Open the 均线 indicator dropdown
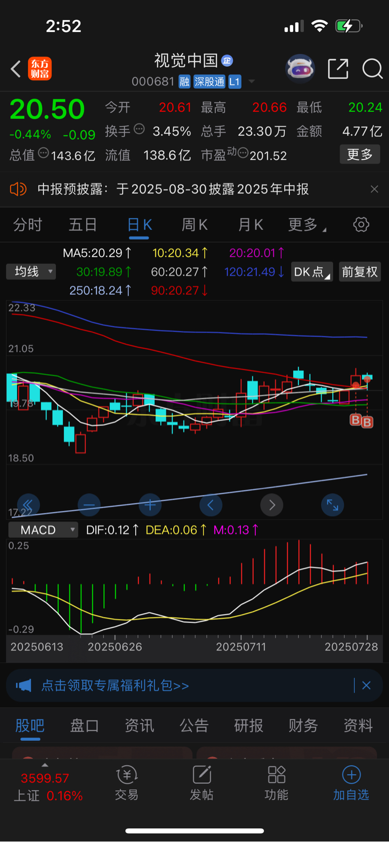This screenshot has height=842, width=389. (x=31, y=272)
